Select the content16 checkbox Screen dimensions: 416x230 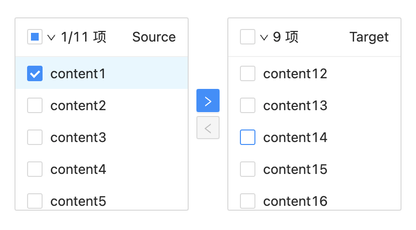(x=248, y=201)
